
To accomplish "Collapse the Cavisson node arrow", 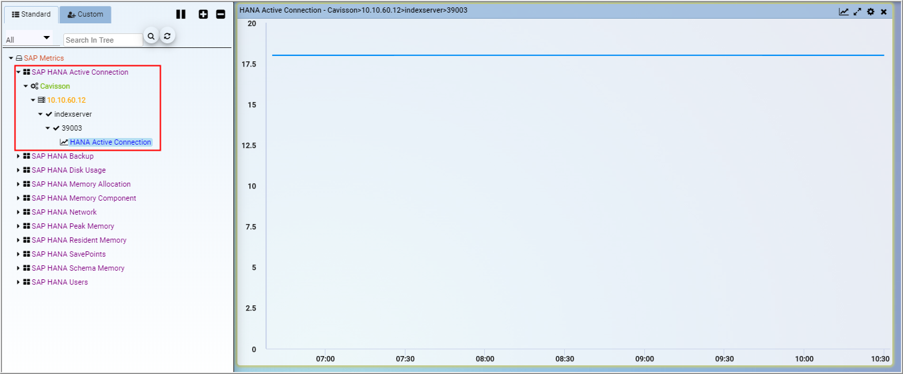I will [26, 86].
